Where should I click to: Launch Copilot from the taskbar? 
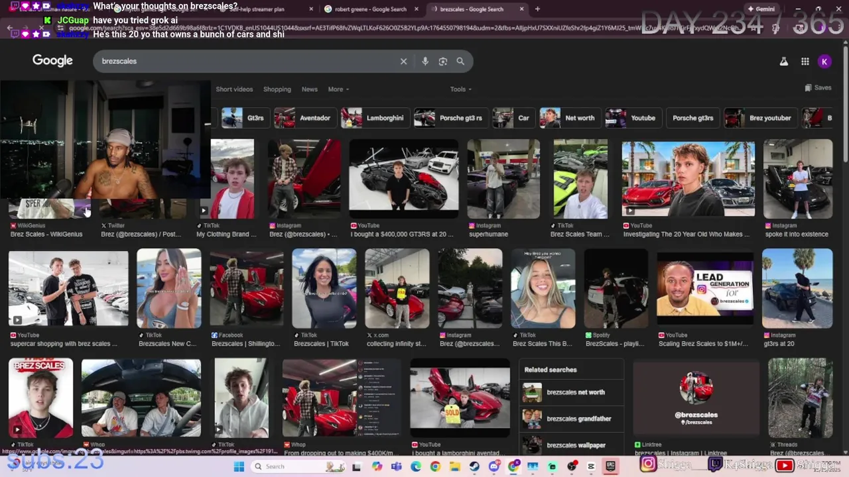[x=377, y=466]
